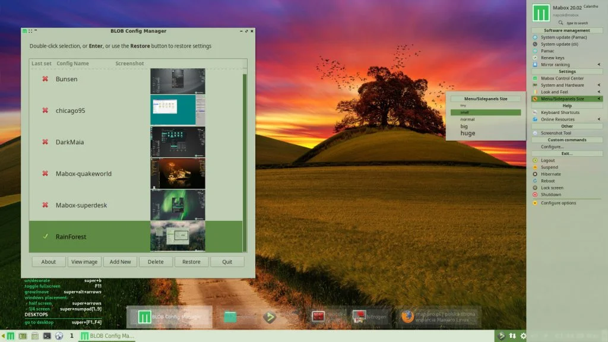Screen dimensions: 608x342
Task: Choose Hibernate in Exit section
Action: tap(550, 174)
